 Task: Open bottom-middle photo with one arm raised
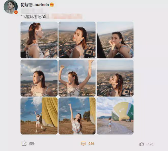77,116
